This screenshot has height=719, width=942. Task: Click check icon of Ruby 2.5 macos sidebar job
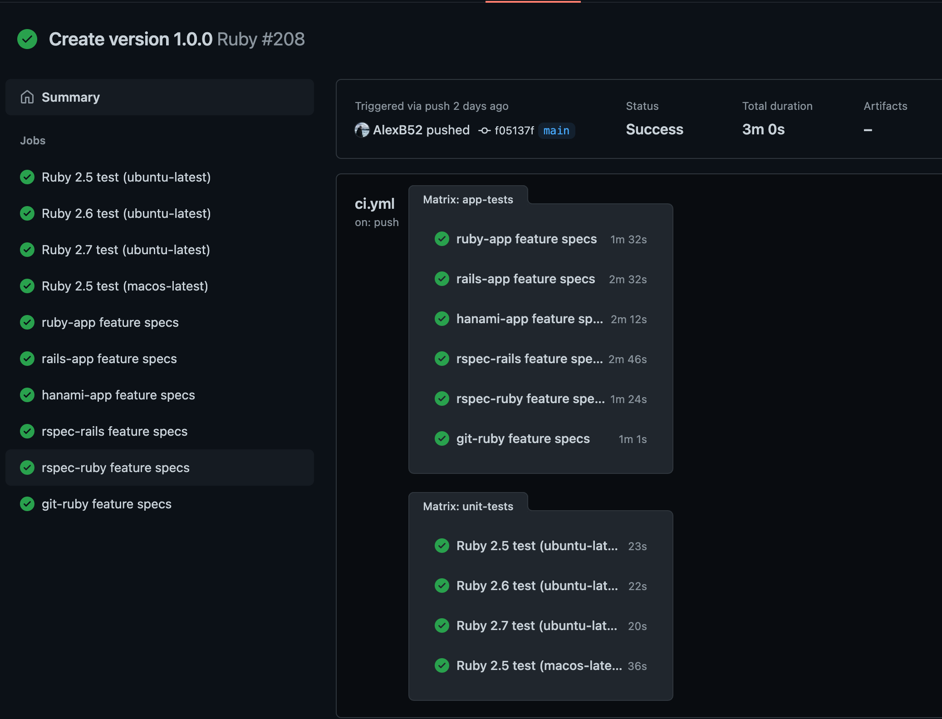27,286
